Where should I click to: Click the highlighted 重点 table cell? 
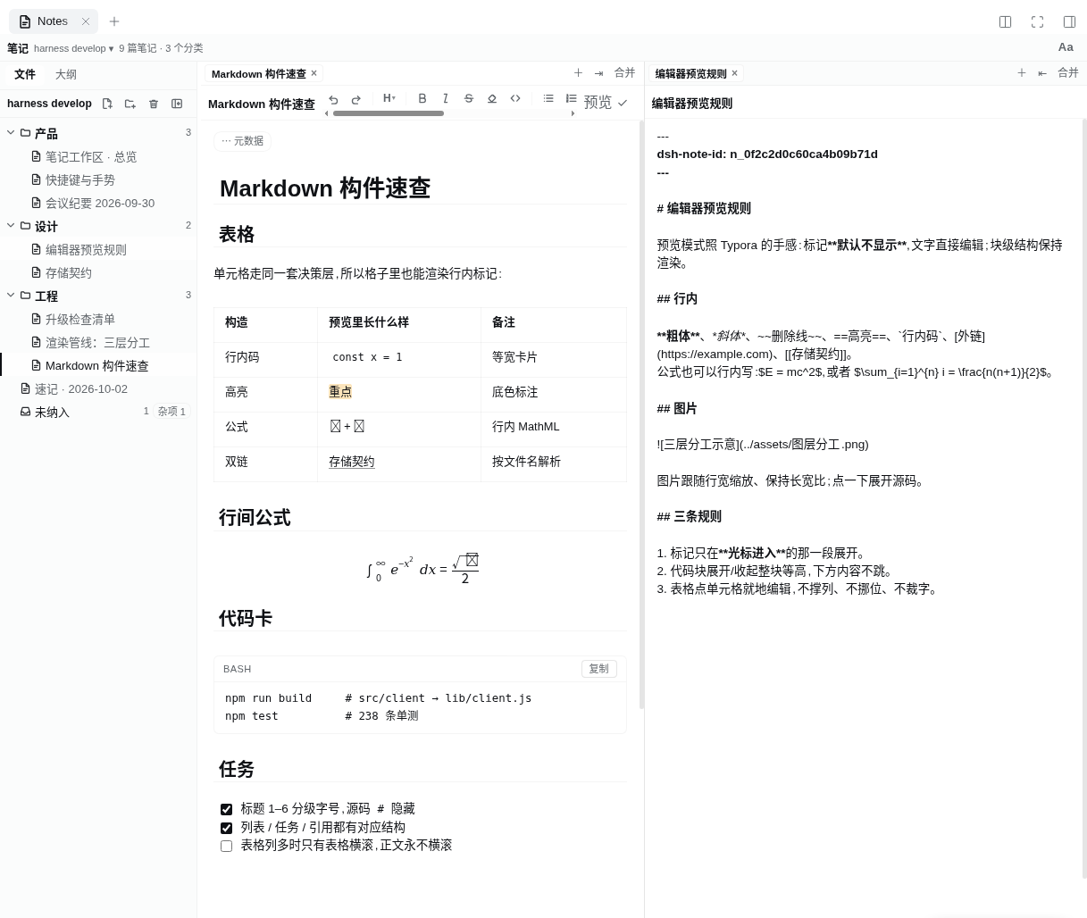[340, 392]
